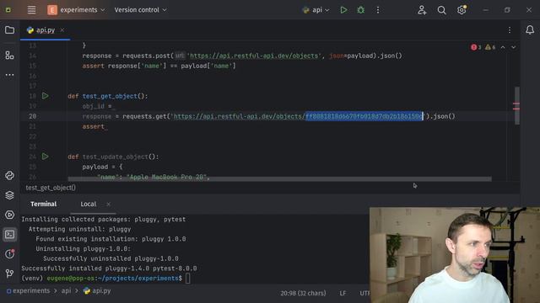Screen dimensions: 540x303
Task: Run the api configuration
Action: pyautogui.click(x=343, y=10)
